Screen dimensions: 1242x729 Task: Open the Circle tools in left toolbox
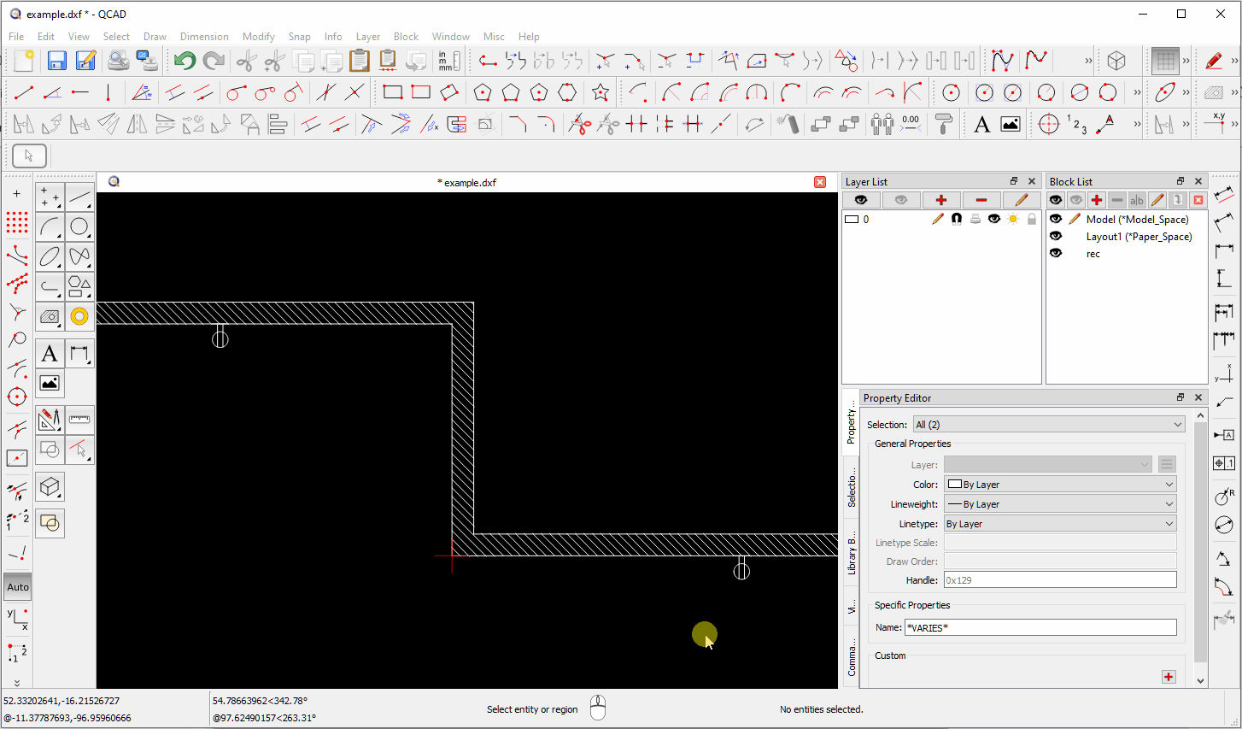coord(79,226)
